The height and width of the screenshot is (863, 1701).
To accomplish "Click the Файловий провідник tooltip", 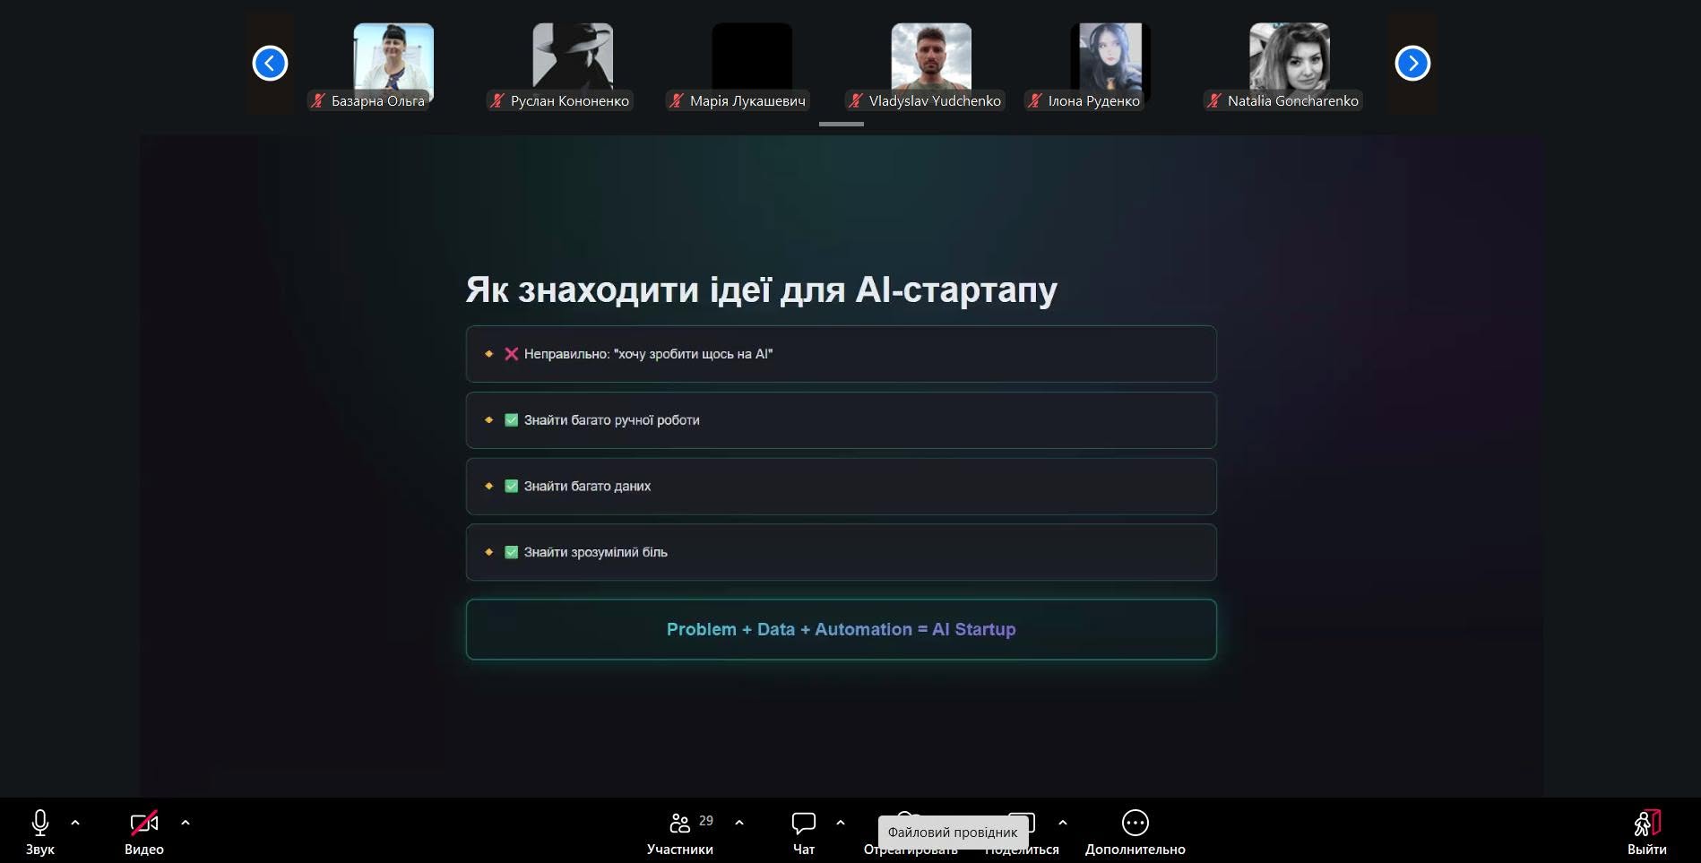I will click(953, 833).
